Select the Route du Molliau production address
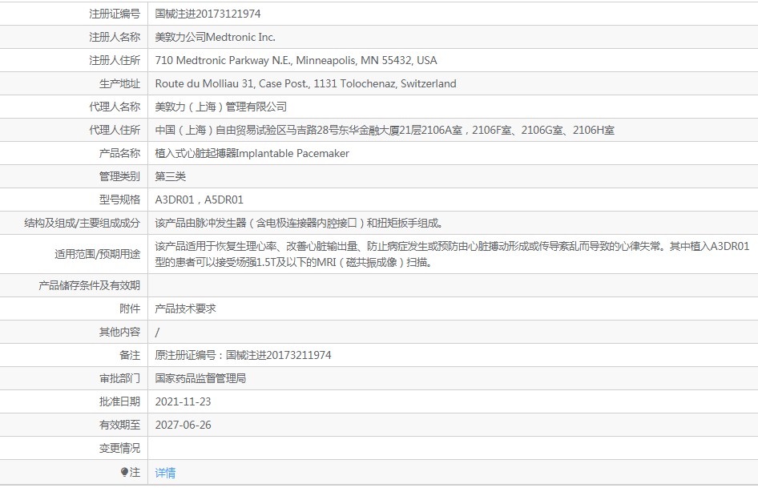Screen dimensions: 758x488 tap(305, 83)
